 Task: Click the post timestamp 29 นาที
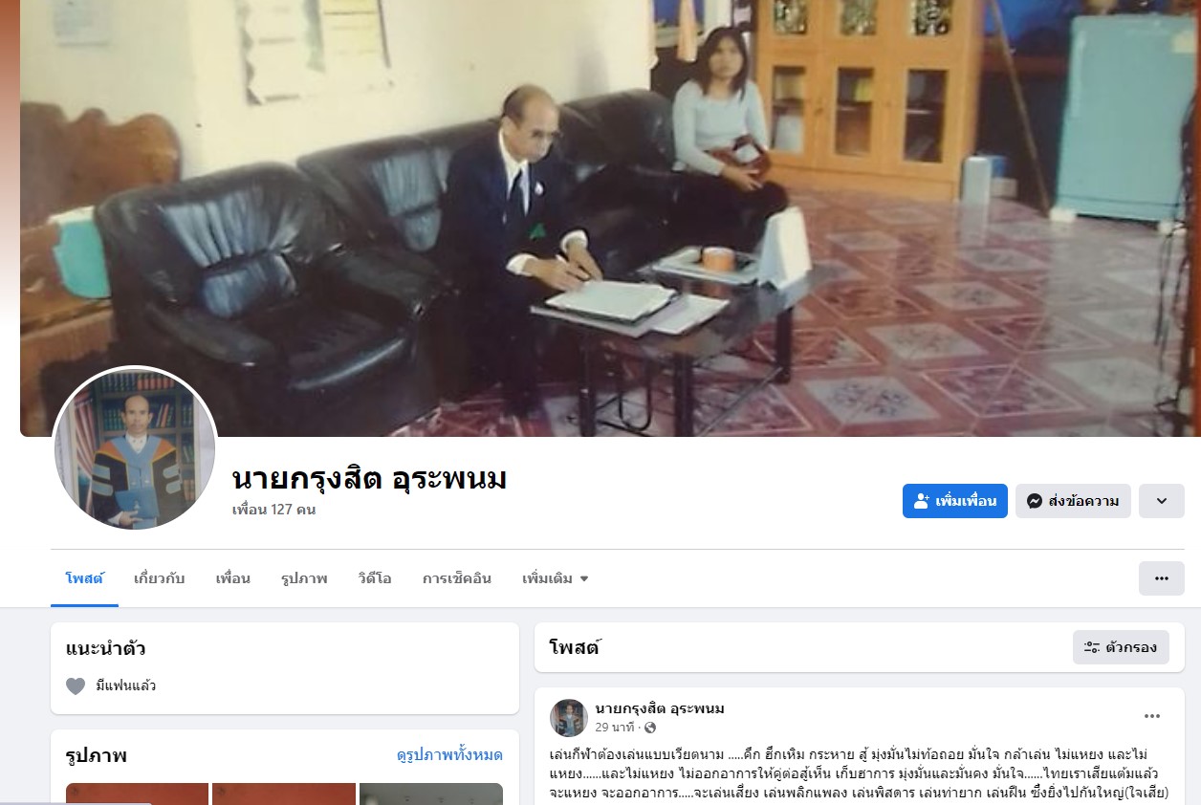tap(615, 728)
